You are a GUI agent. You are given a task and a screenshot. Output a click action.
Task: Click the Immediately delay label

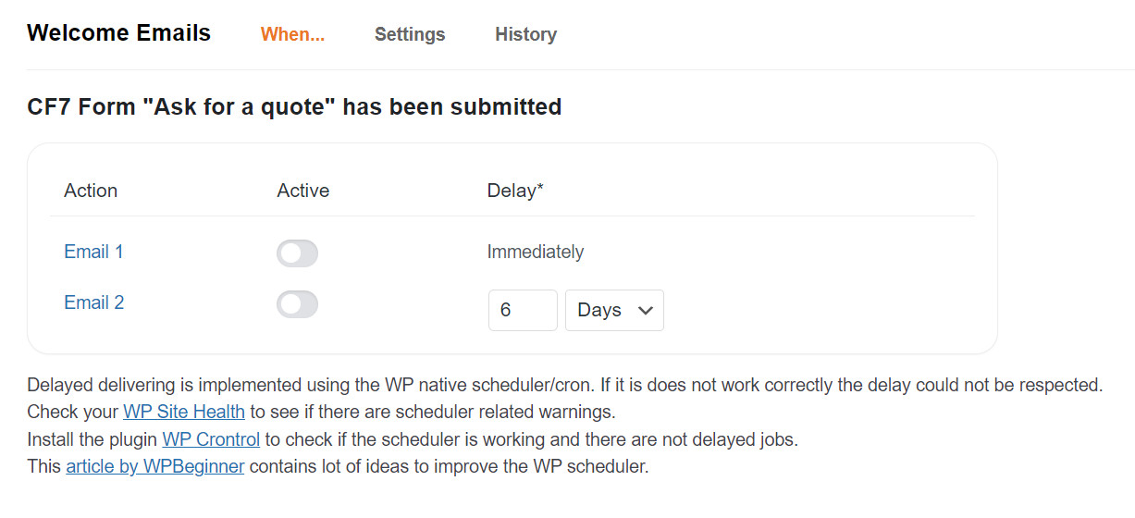click(536, 252)
